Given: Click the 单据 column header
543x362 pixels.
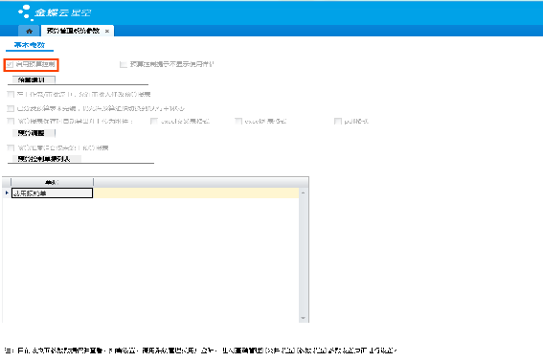Looking at the screenshot, I should (52, 182).
